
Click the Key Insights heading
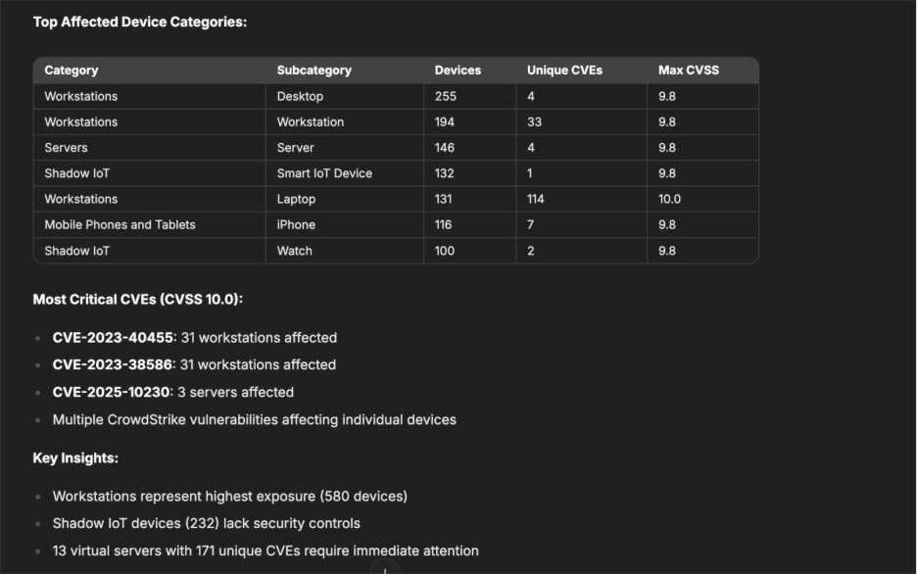click(x=75, y=457)
